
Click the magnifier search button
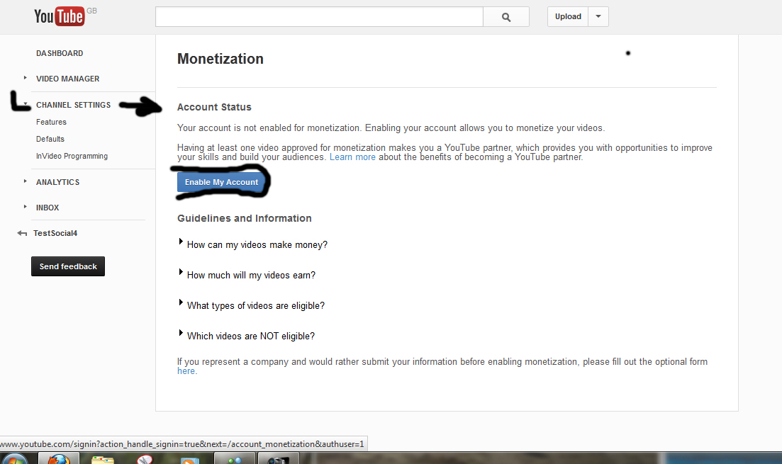(506, 17)
